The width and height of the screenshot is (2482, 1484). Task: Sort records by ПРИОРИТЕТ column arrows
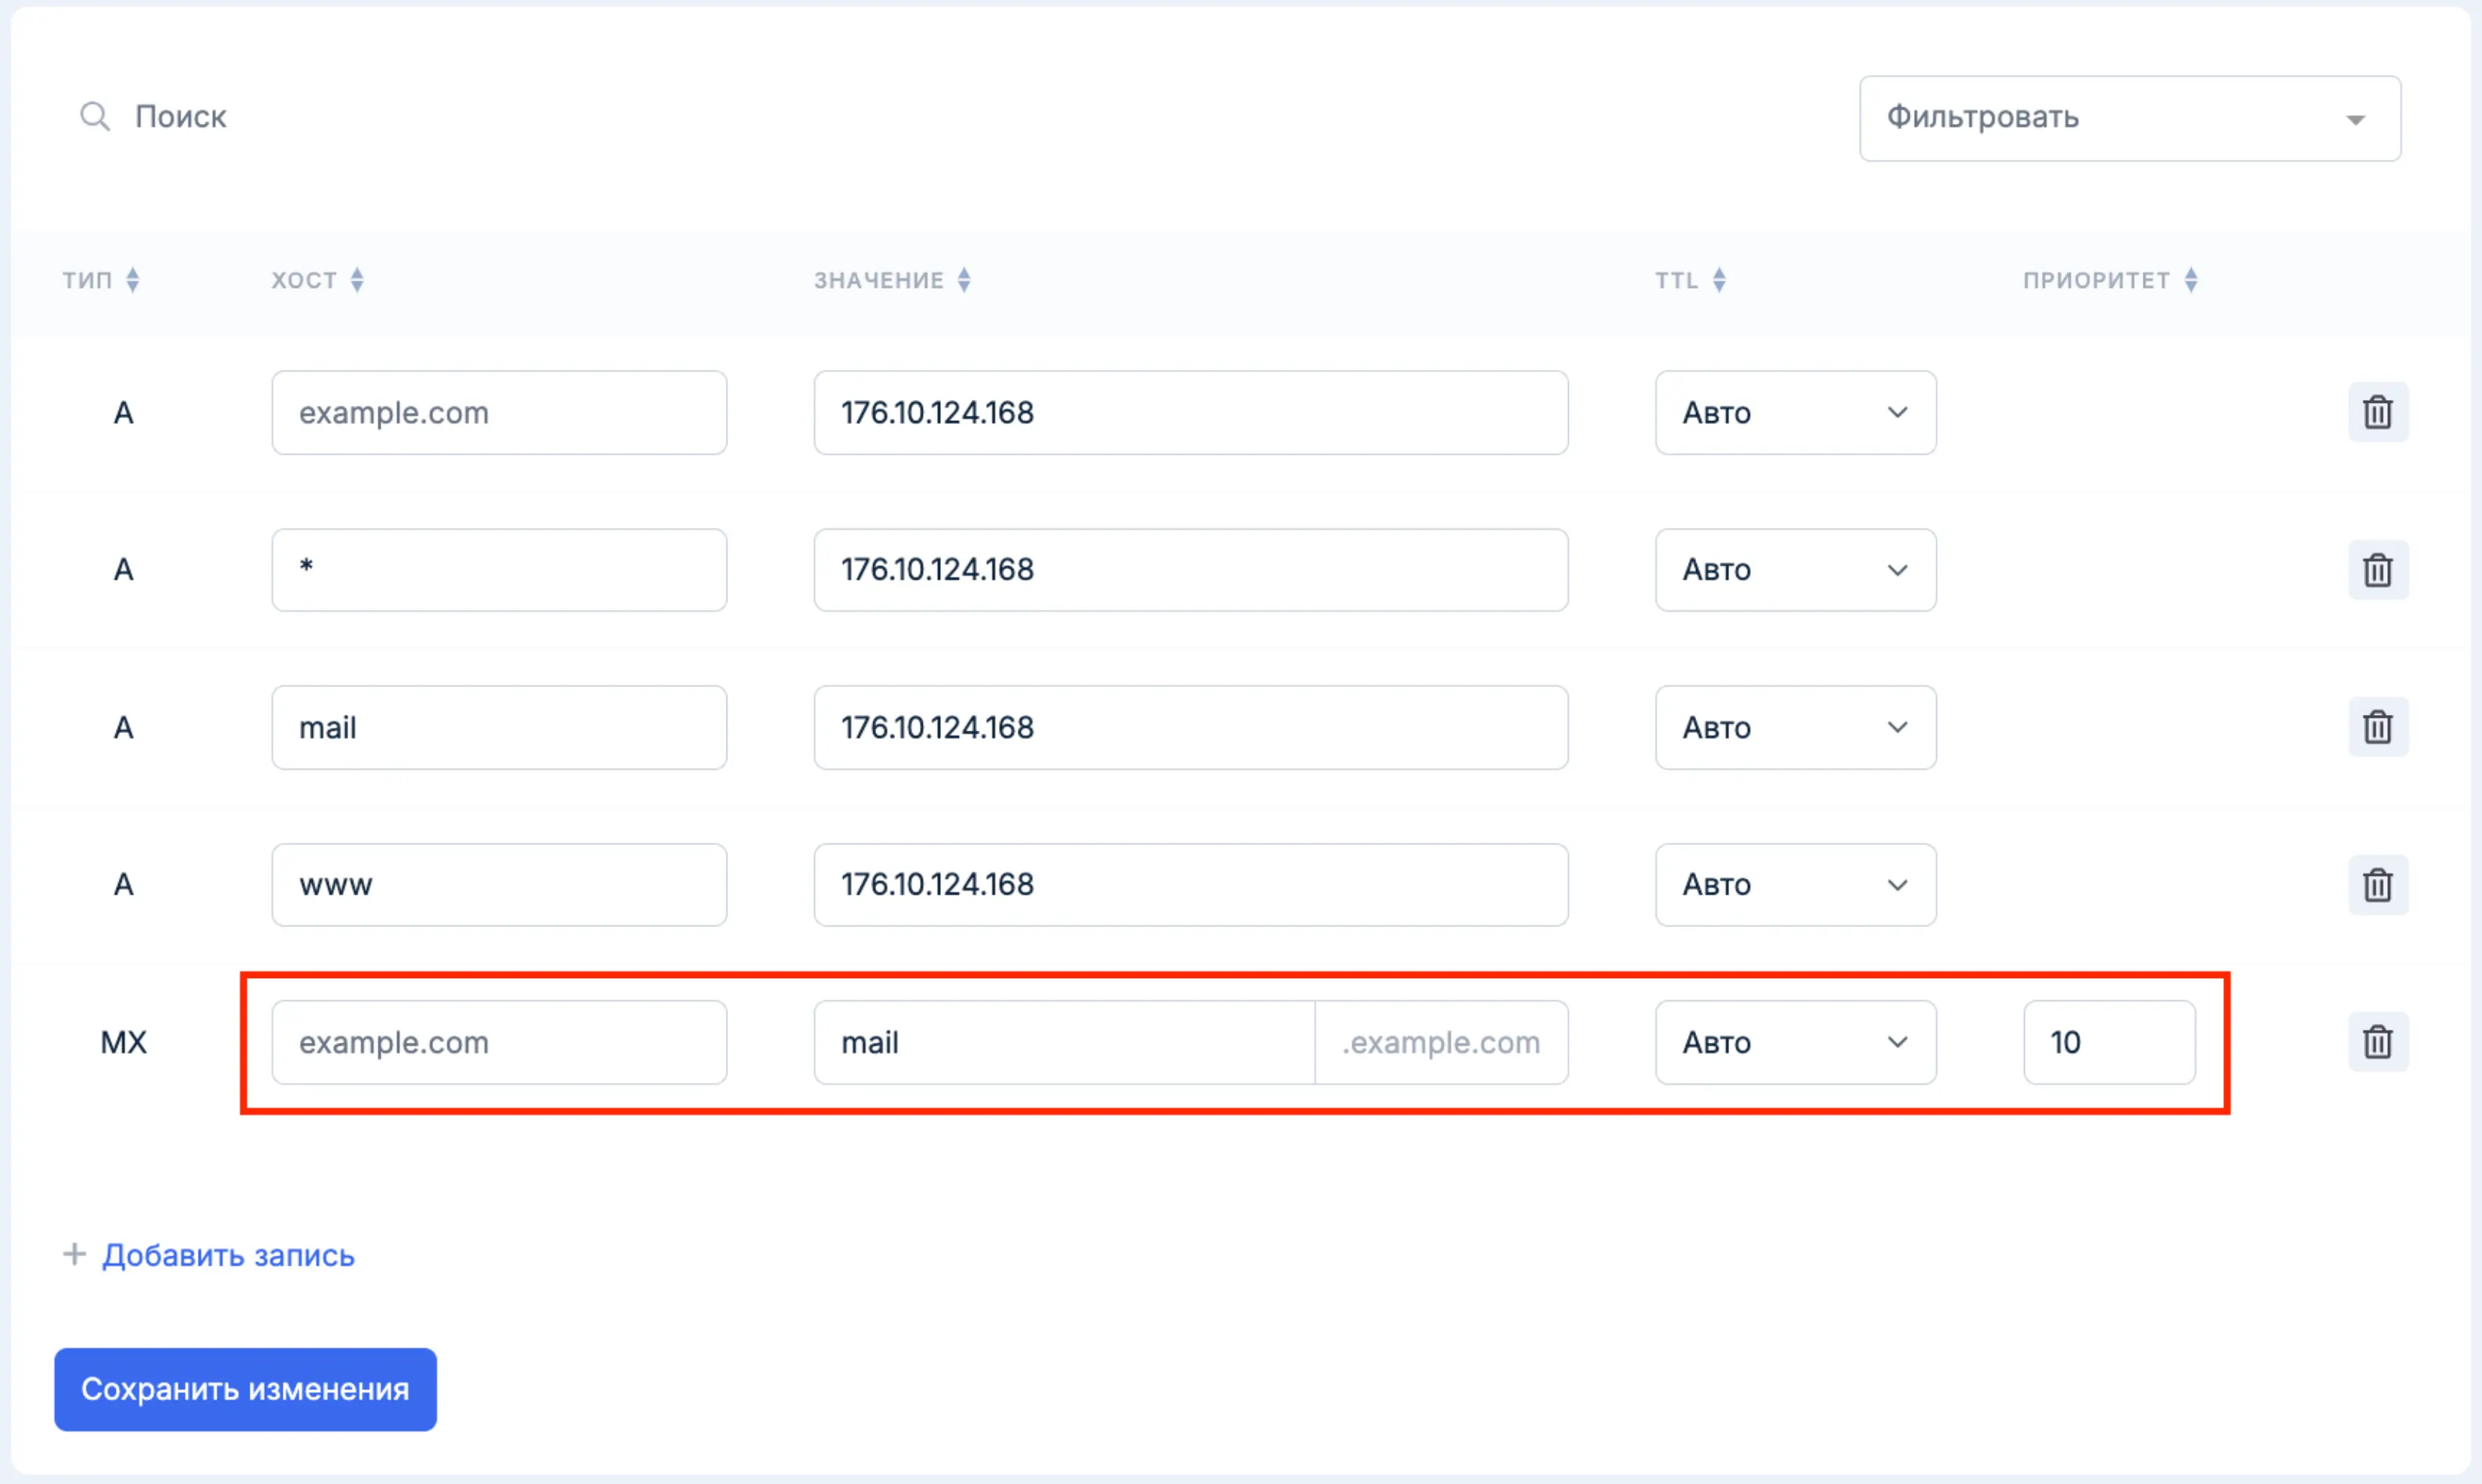(x=2191, y=280)
